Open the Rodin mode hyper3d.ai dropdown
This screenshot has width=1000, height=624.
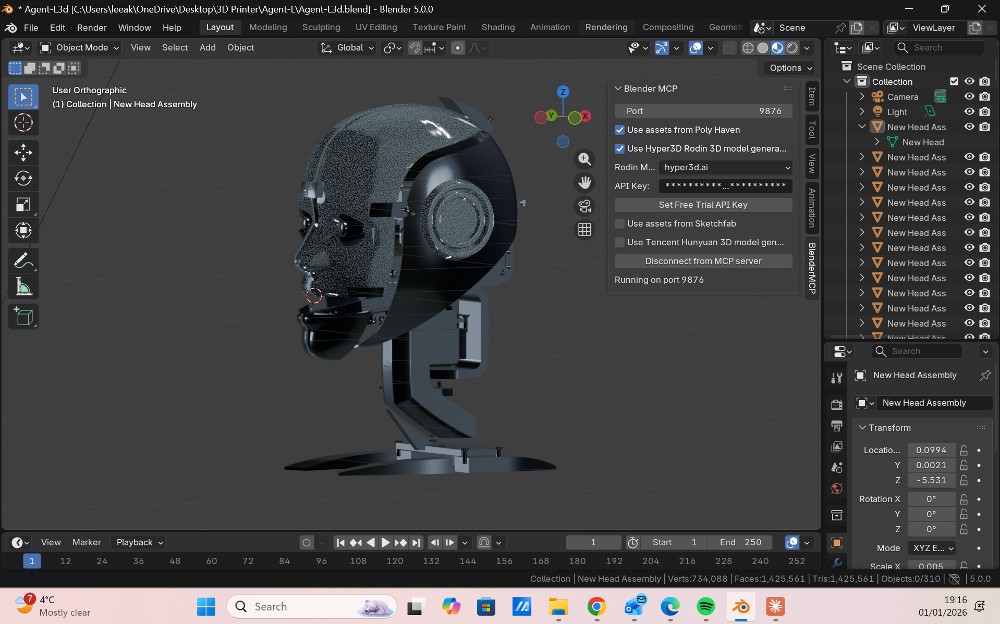[726, 167]
